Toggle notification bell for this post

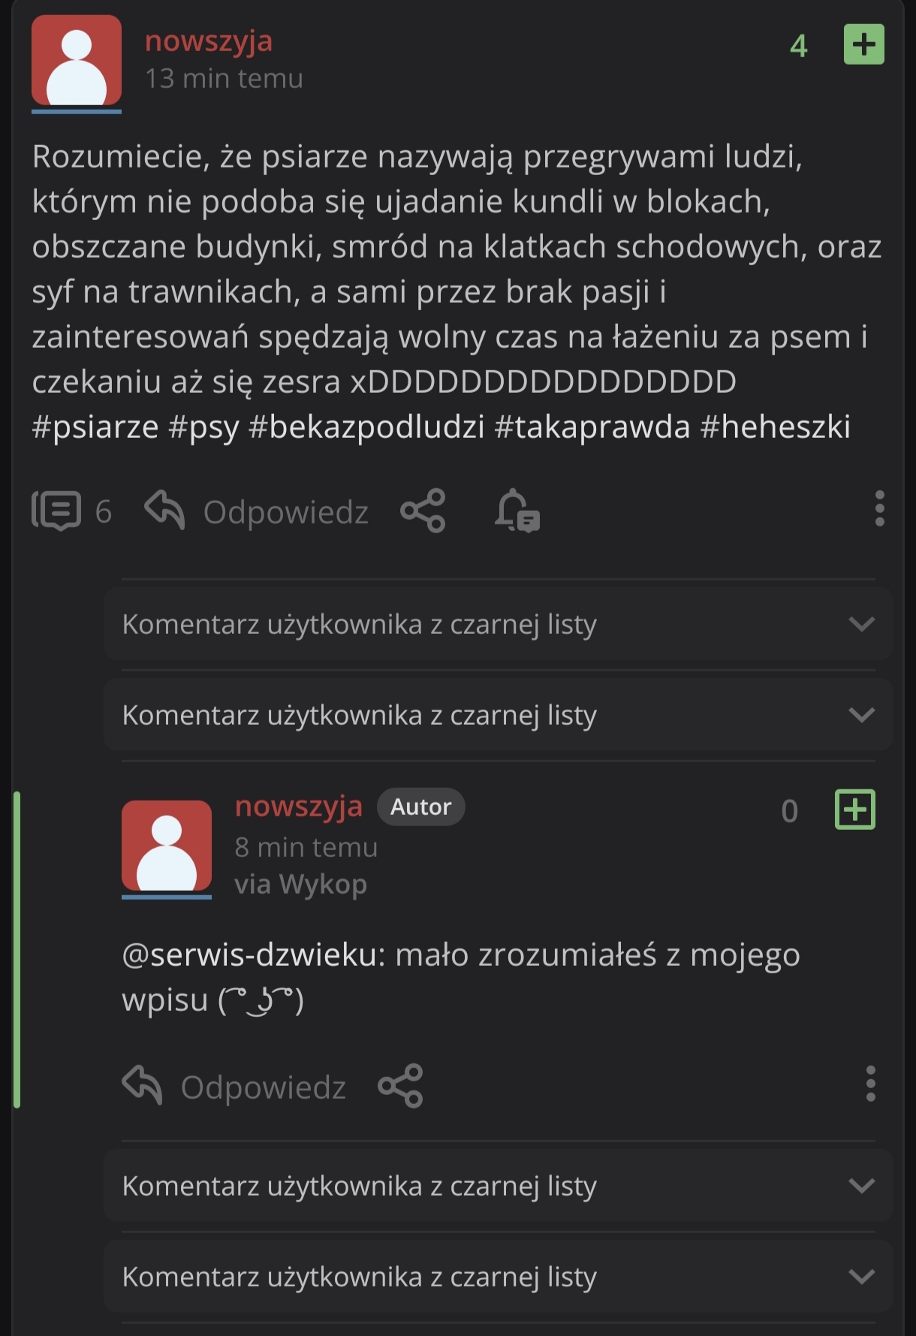[x=517, y=511]
